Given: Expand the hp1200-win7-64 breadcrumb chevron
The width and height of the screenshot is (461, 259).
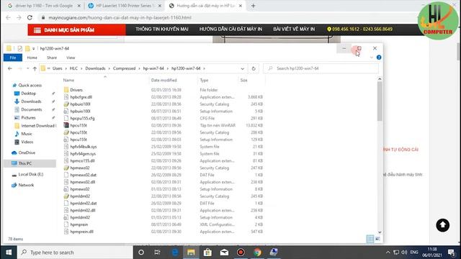Looking at the screenshot, I should pos(205,68).
